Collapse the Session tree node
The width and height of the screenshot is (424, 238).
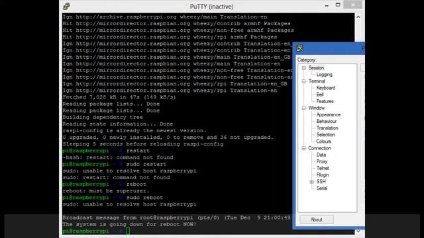[x=303, y=67]
